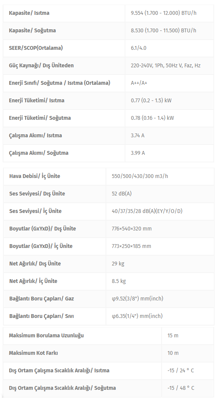The height and width of the screenshot is (402, 218).
Task: Select the 220-240V, 1Ph, 50Hz power value
Action: point(166,65)
